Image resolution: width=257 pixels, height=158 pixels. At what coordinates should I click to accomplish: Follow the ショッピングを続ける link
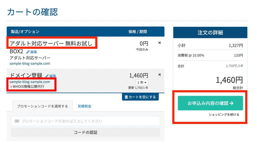click(x=224, y=115)
